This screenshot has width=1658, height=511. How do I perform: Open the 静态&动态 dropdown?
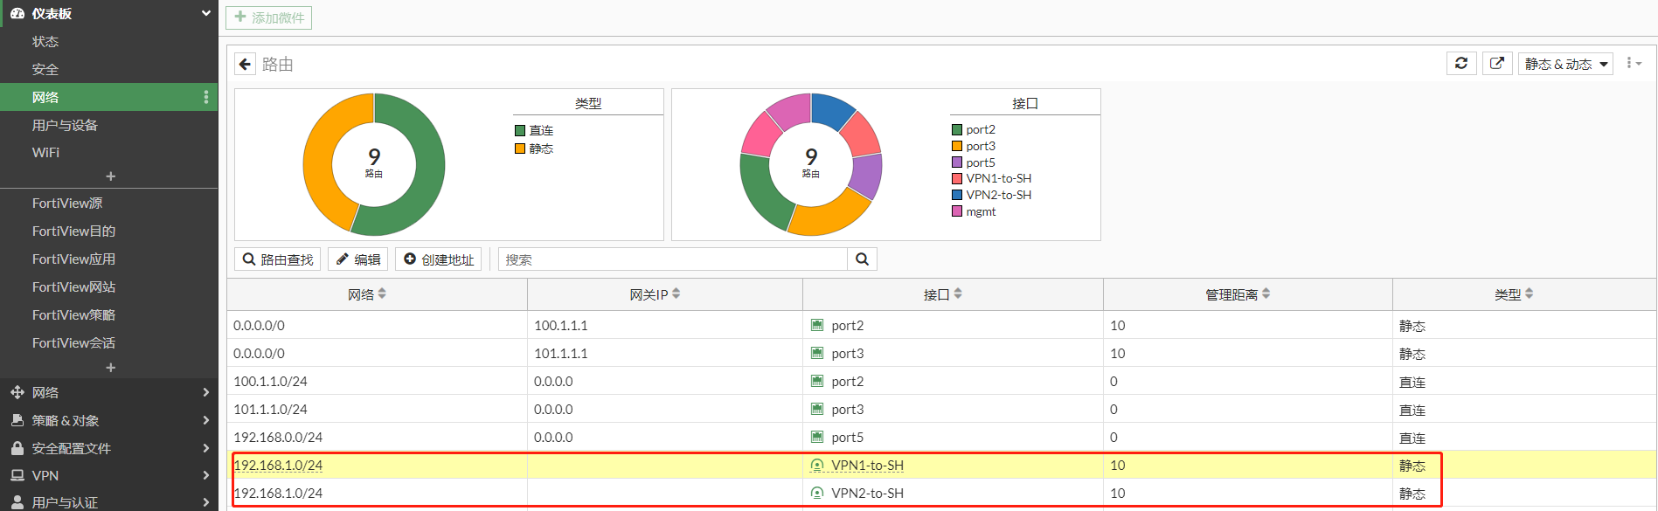coord(1565,64)
